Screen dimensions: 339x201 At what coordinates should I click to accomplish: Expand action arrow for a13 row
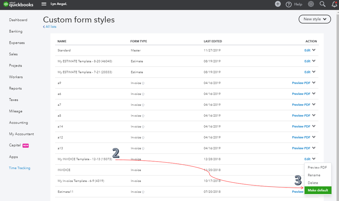tap(314, 148)
